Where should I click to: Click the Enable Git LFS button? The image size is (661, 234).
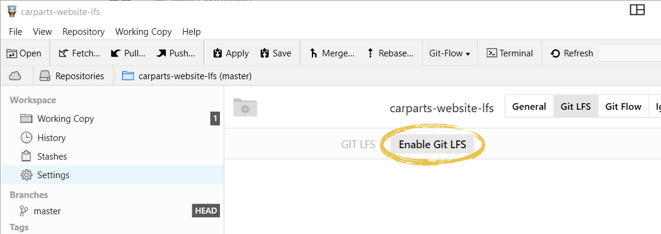pyautogui.click(x=433, y=145)
